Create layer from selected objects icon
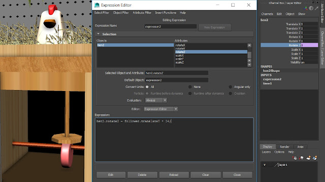Image resolution: width=325 pixels, height=182 pixels. [315, 158]
